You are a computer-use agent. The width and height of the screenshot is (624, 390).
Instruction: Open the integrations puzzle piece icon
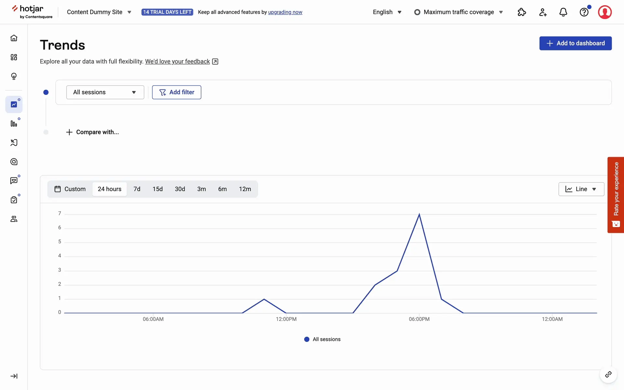click(522, 12)
